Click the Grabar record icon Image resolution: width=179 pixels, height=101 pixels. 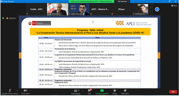point(115,91)
